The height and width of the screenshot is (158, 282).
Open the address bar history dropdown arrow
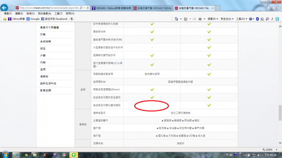click(84, 8)
